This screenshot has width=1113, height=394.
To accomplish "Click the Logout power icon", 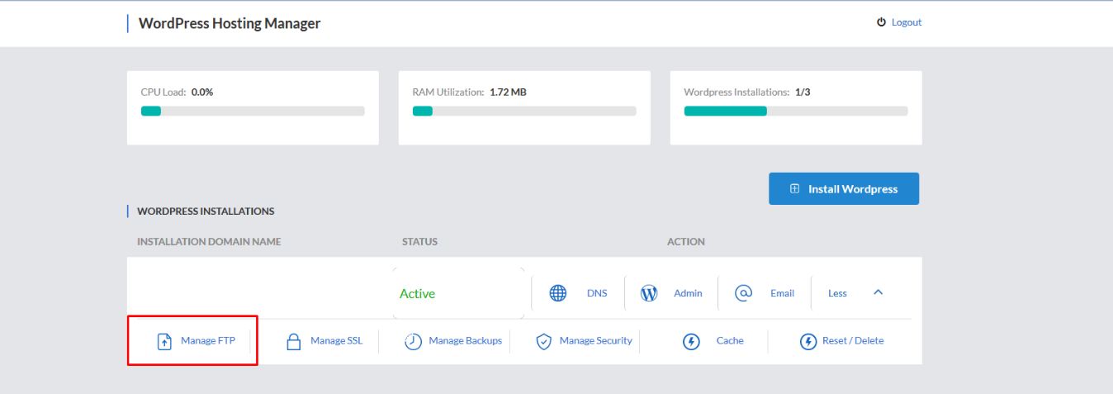I will click(x=881, y=22).
